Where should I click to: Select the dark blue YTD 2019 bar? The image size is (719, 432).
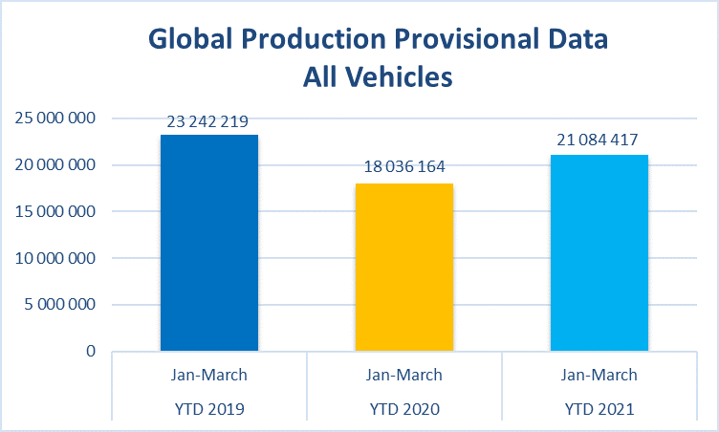[209, 243]
